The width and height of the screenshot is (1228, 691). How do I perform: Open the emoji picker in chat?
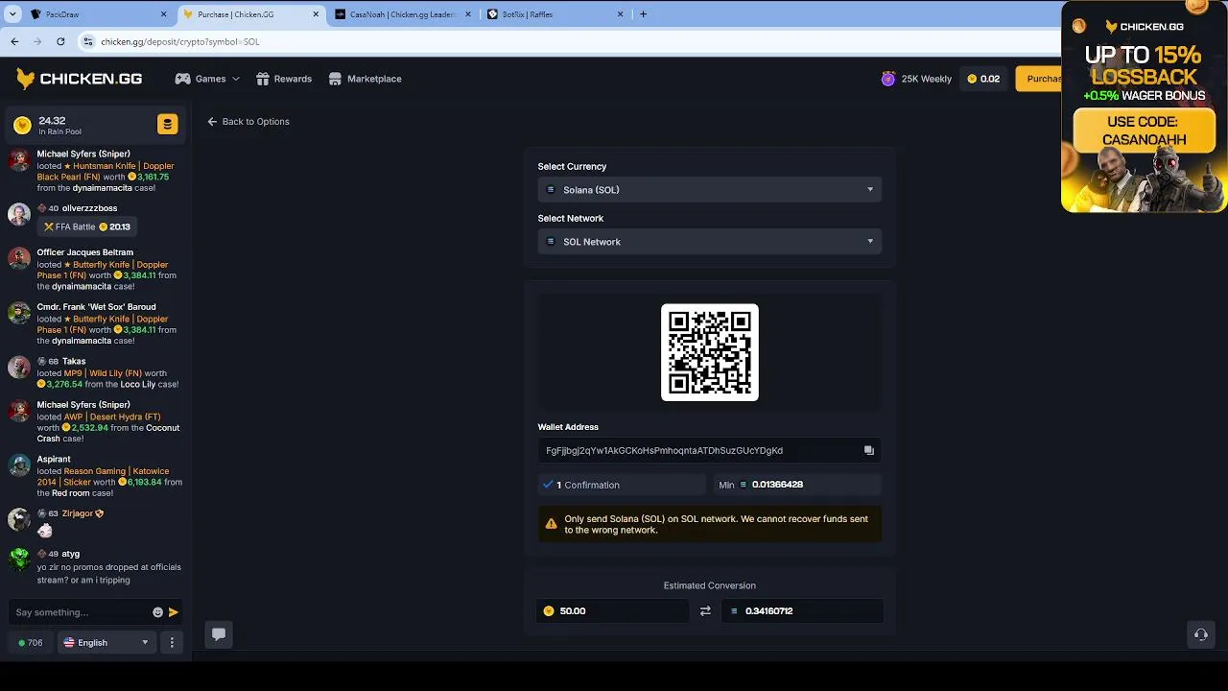157,612
